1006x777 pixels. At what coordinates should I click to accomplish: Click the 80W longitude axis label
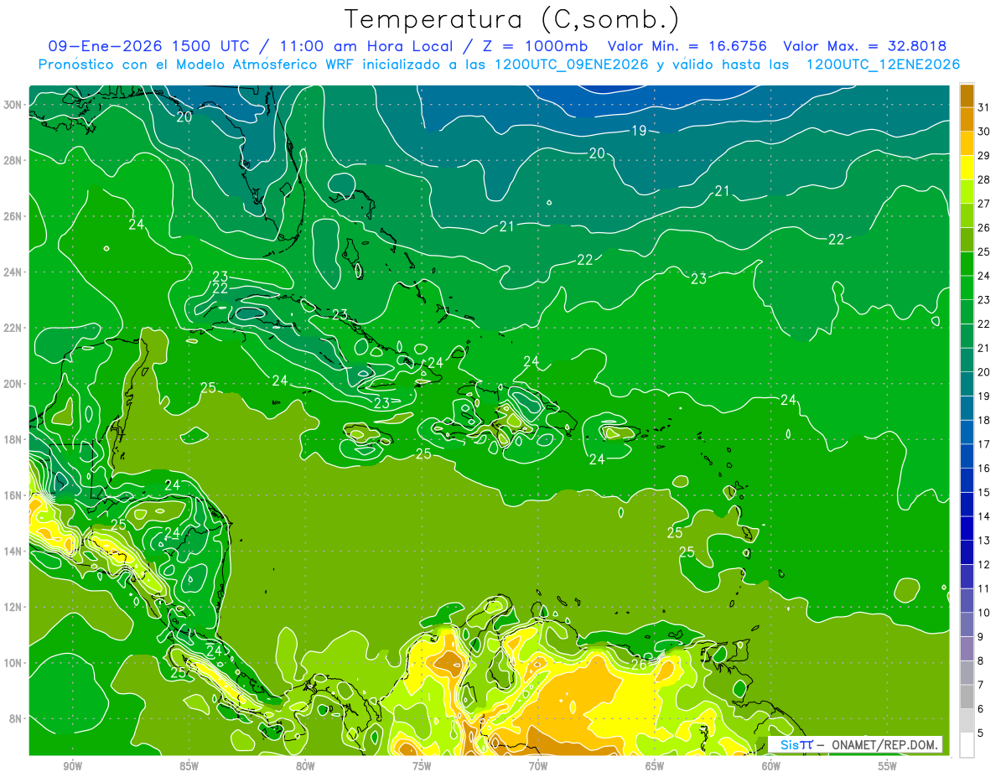point(305,766)
